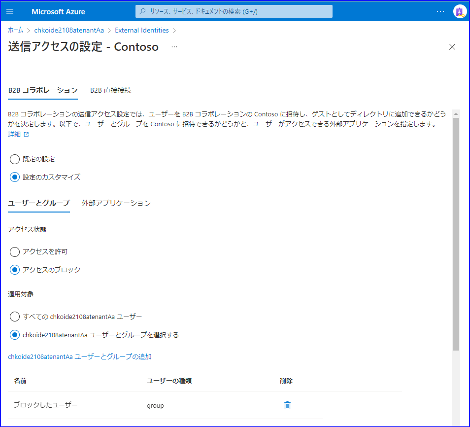Open the Azure portal hamburger menu
Screen dimensions: 470x427
pyautogui.click(x=10, y=11)
